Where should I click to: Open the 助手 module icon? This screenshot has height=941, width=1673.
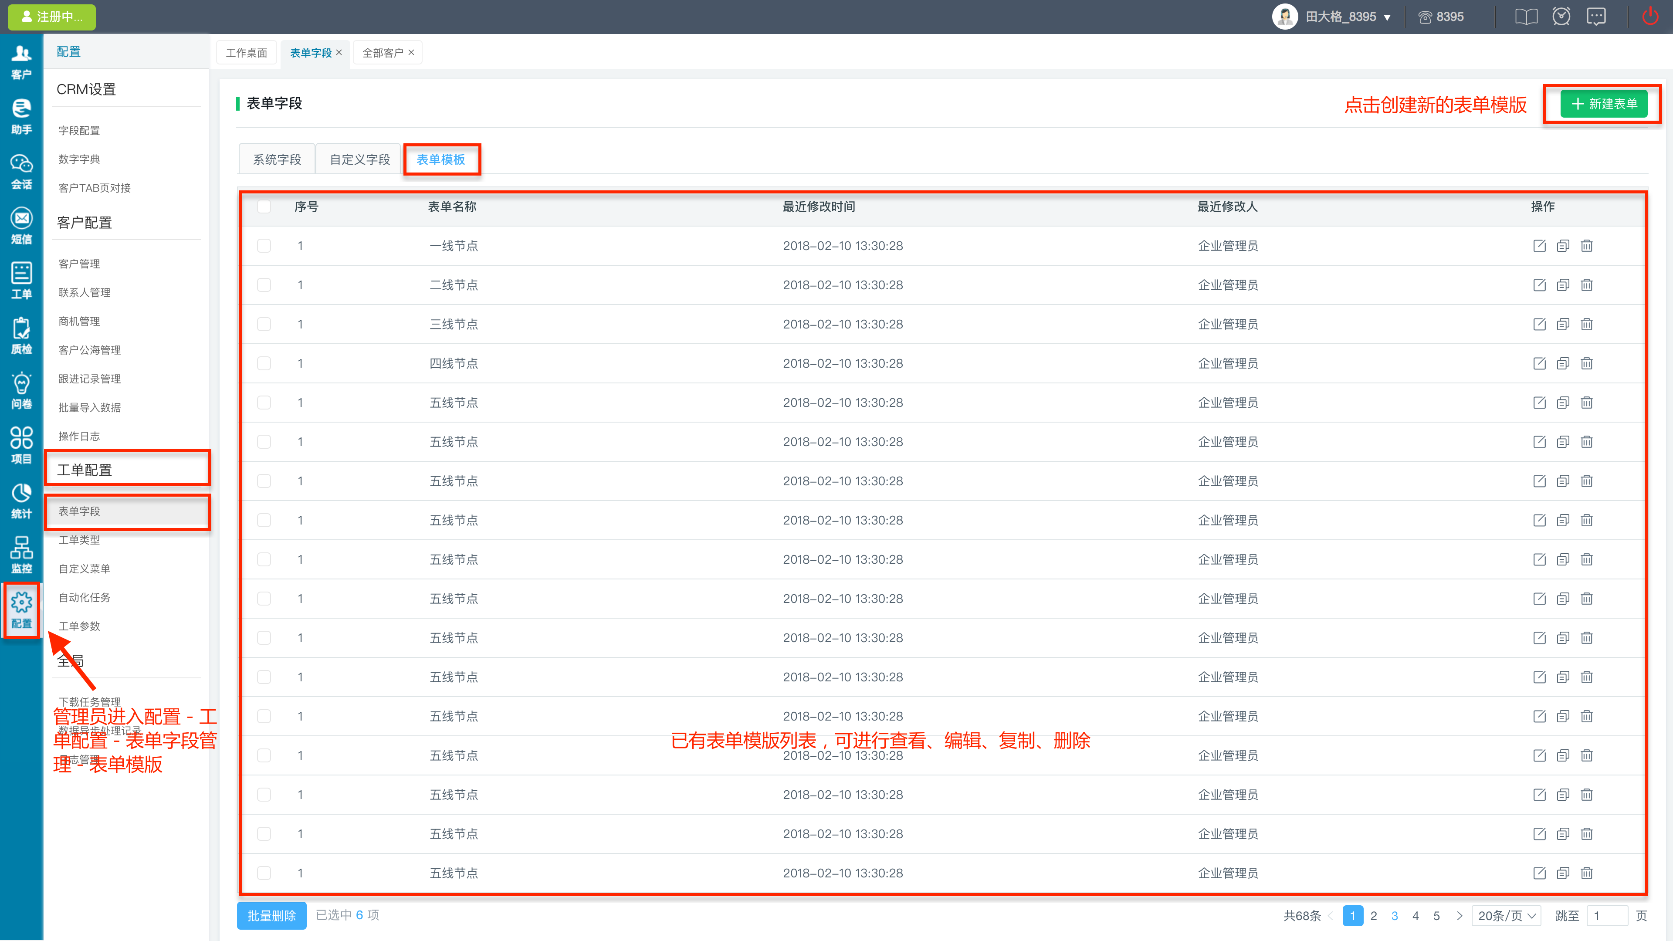click(x=21, y=117)
